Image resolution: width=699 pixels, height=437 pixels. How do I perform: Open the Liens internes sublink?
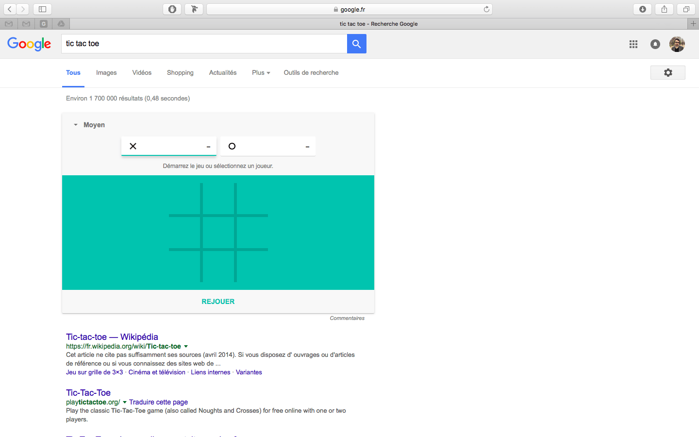click(211, 372)
